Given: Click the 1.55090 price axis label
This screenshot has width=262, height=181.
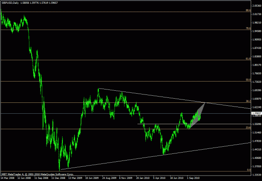Looking at the screenshot, I should pos(257,124).
